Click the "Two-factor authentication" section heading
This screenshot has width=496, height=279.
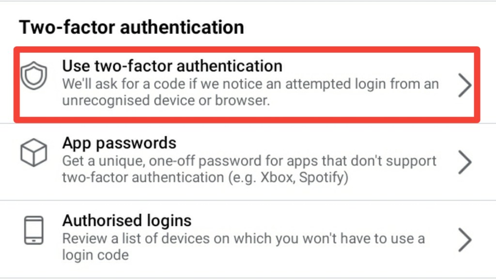(x=131, y=27)
